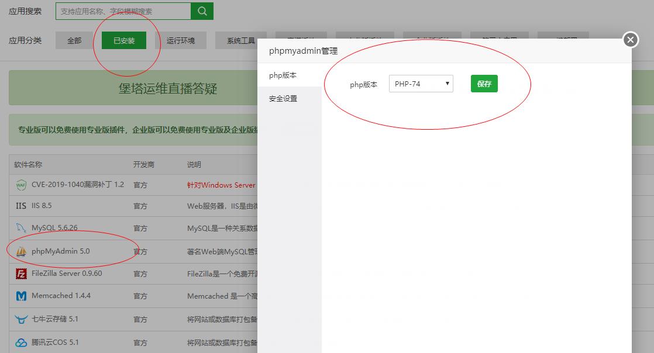
Task: Open the 腾讯云COS 5.1 entry
Action: [54, 342]
